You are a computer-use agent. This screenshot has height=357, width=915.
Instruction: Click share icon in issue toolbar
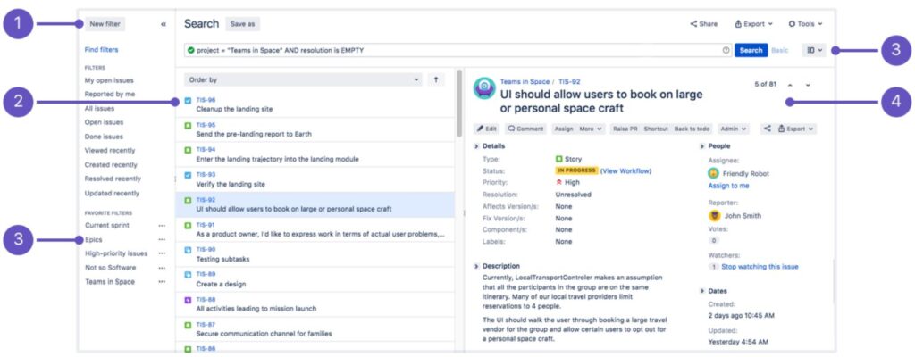(768, 129)
